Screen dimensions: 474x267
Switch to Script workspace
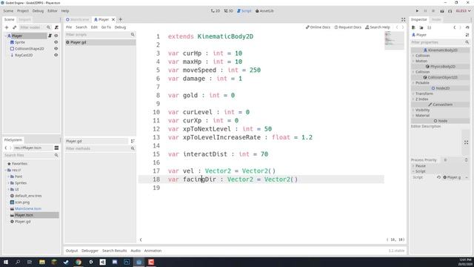click(244, 11)
